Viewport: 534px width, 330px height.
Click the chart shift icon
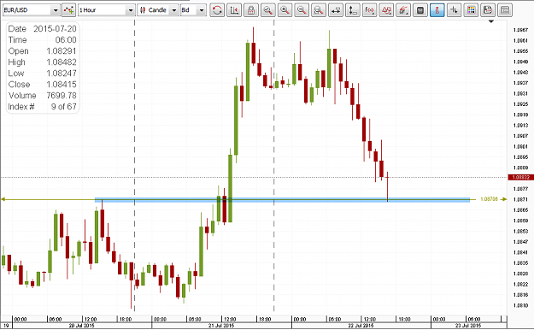234,10
